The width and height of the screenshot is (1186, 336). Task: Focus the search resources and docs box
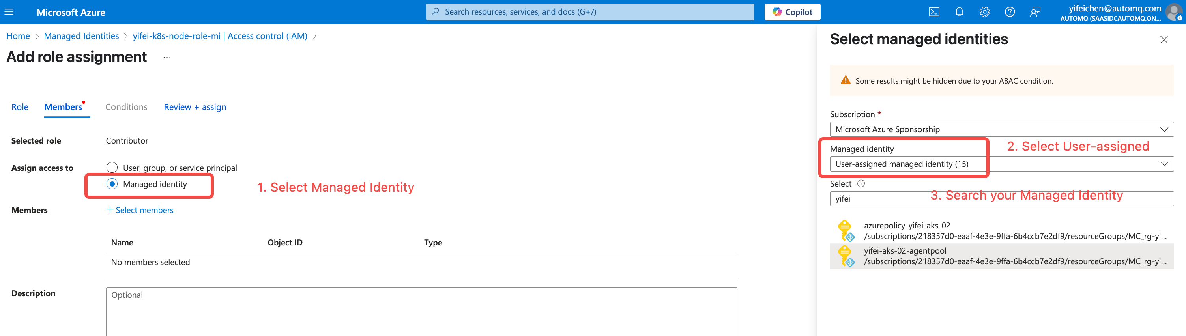[590, 11]
